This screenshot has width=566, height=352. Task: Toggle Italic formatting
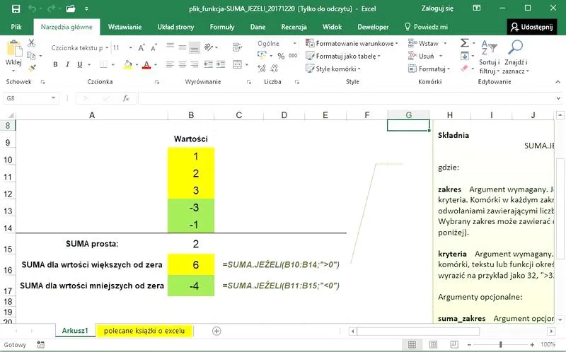click(x=67, y=64)
